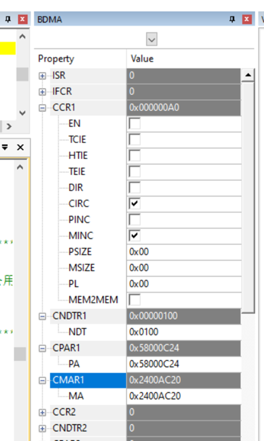Pin the BDMA panel with pushpin icon
Image resolution: width=264 pixels, height=441 pixels.
click(x=232, y=19)
